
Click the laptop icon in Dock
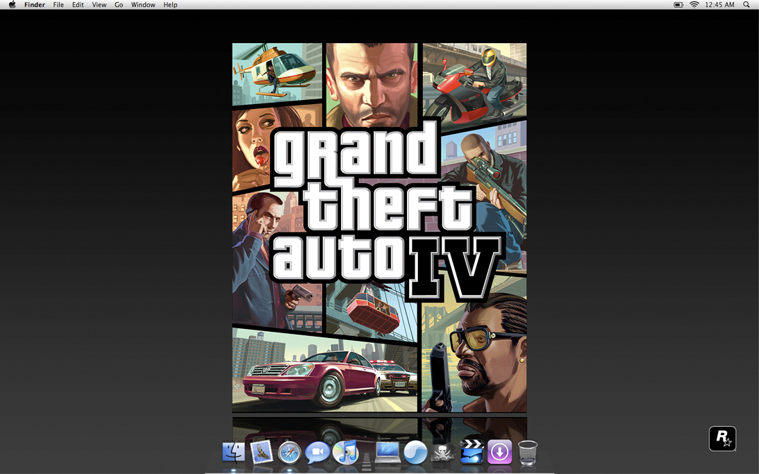pyautogui.click(x=387, y=452)
